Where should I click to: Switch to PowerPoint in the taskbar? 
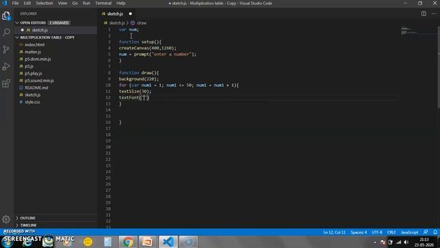point(148,242)
